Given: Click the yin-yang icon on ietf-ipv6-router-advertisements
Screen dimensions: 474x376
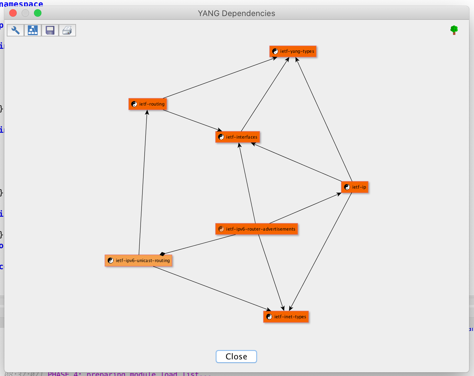Looking at the screenshot, I should 221,229.
